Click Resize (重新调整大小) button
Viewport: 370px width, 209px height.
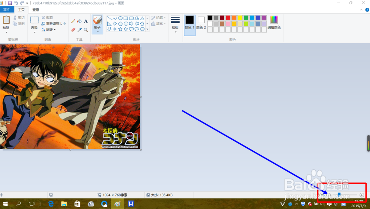click(54, 24)
